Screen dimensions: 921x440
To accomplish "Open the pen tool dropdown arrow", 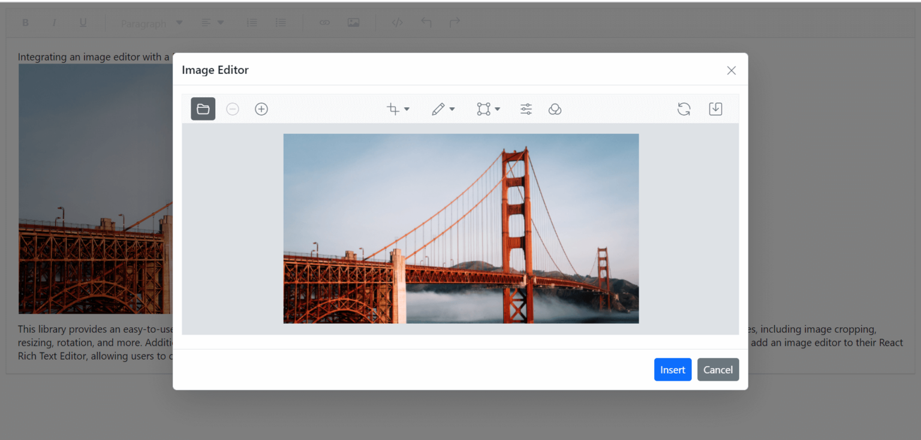I will coord(452,109).
